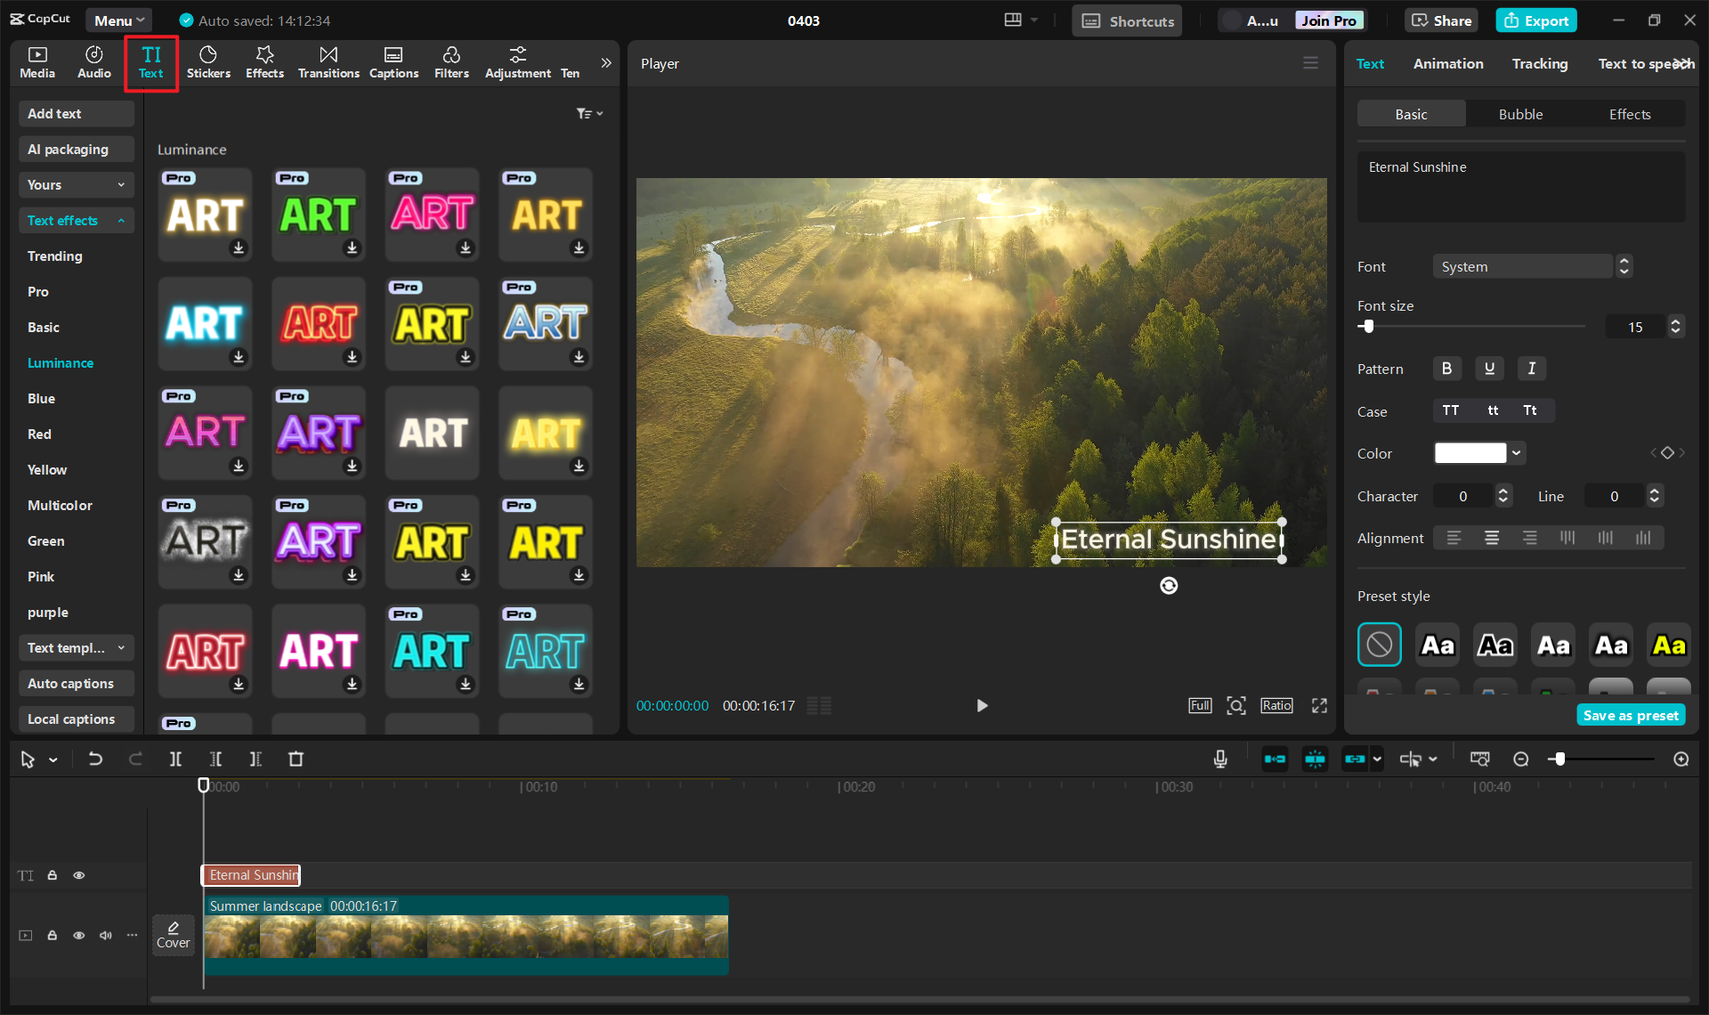This screenshot has width=1709, height=1015.
Task: Delete selected clip with trash icon
Action: coord(296,759)
